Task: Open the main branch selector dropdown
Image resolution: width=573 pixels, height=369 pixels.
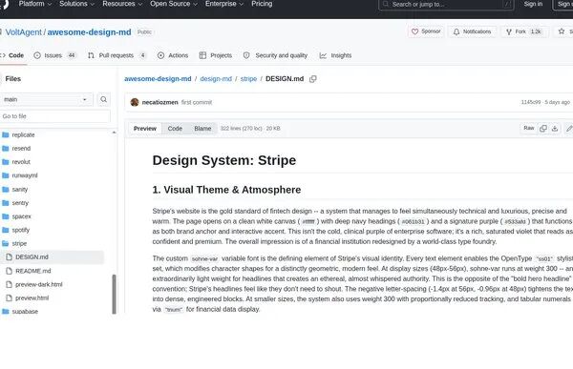Action: click(46, 99)
